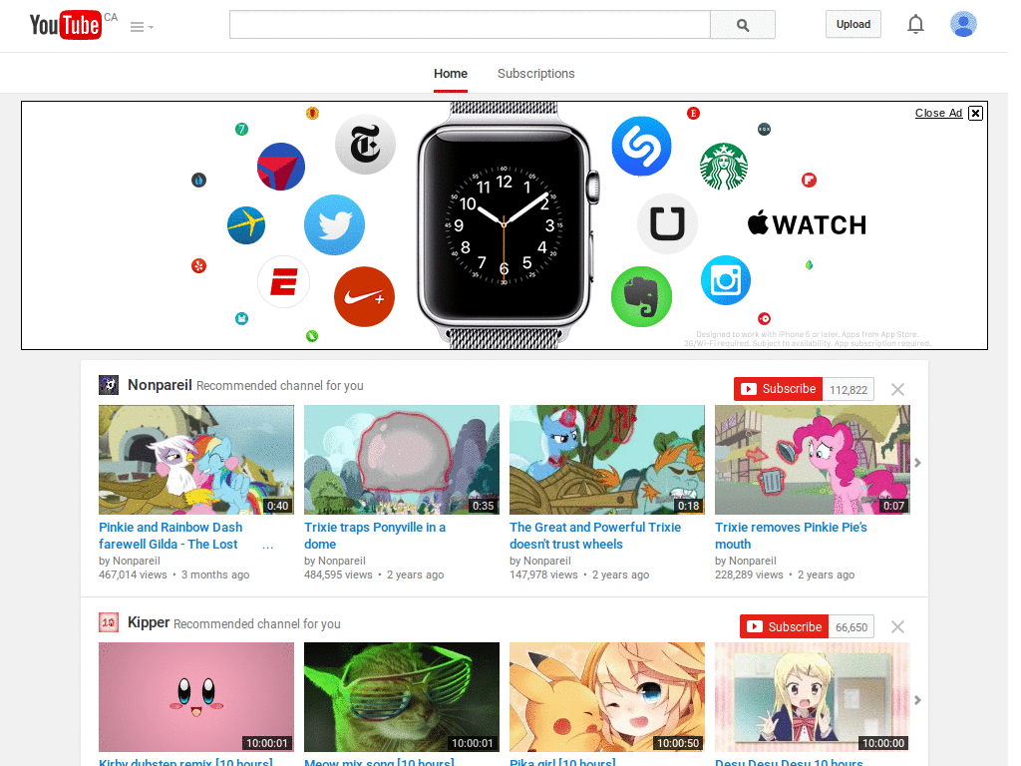The image size is (1021, 766).
Task: Click the Expedia plane icon in ad
Action: (x=246, y=224)
